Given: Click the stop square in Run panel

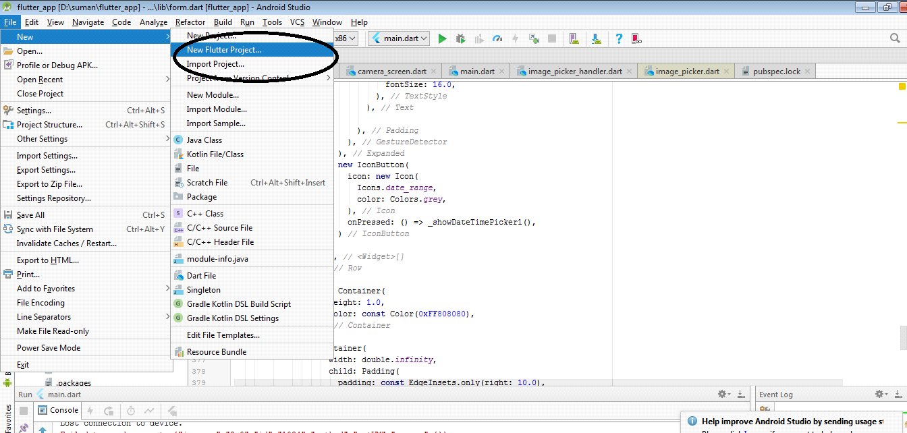Looking at the screenshot, I should click(24, 410).
